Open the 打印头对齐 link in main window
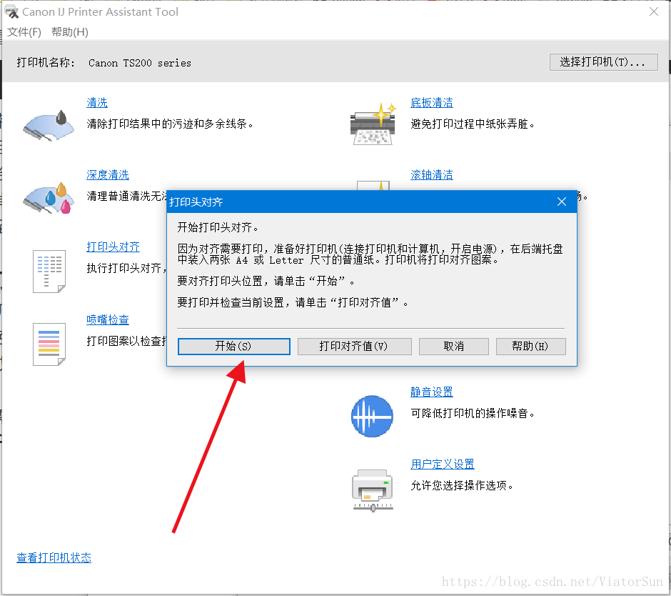671x596 pixels. 113,247
